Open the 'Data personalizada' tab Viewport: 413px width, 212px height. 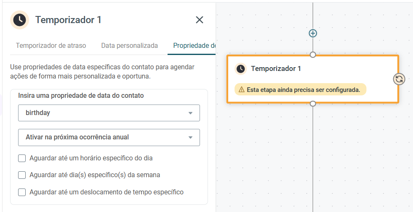click(130, 45)
